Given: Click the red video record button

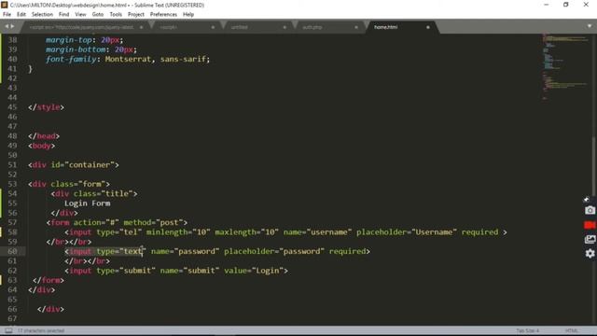Looking at the screenshot, I should pyautogui.click(x=590, y=225).
